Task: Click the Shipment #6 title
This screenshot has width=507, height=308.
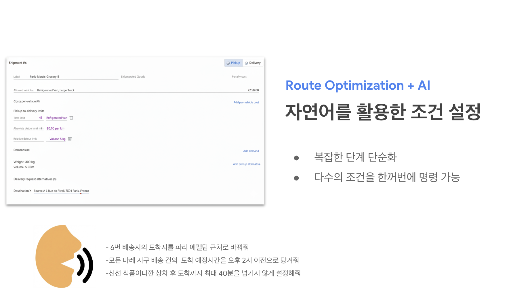Action: tap(18, 63)
